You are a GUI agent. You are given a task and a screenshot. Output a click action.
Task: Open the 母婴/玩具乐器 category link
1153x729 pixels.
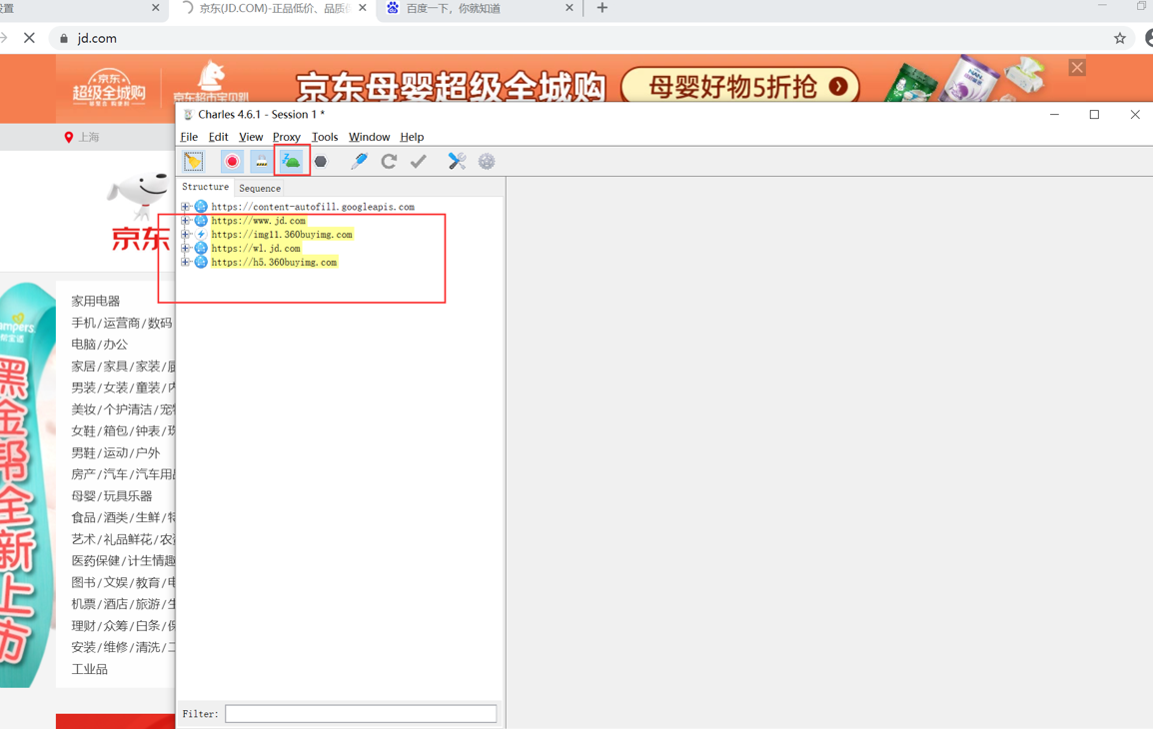pos(112,496)
